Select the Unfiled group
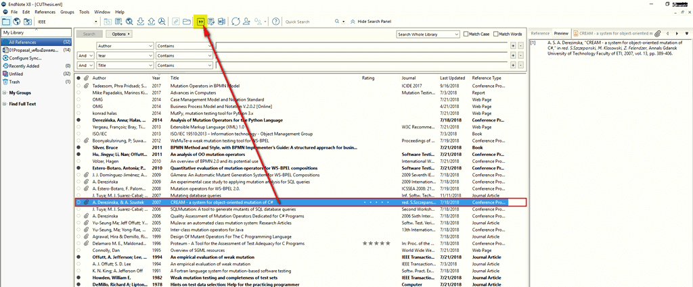 click(37, 74)
